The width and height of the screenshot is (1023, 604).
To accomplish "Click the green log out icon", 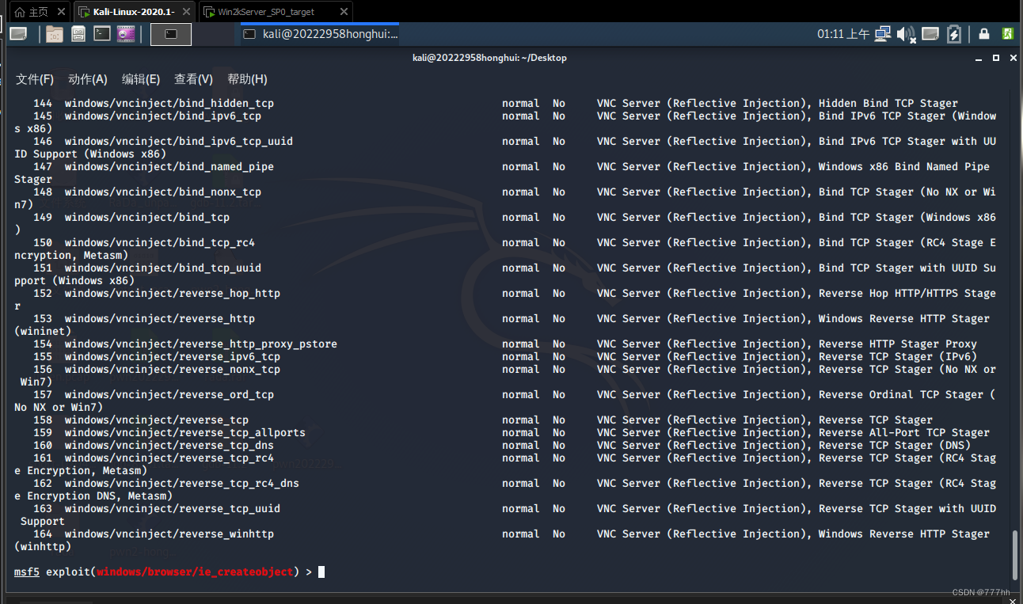I will [1008, 34].
